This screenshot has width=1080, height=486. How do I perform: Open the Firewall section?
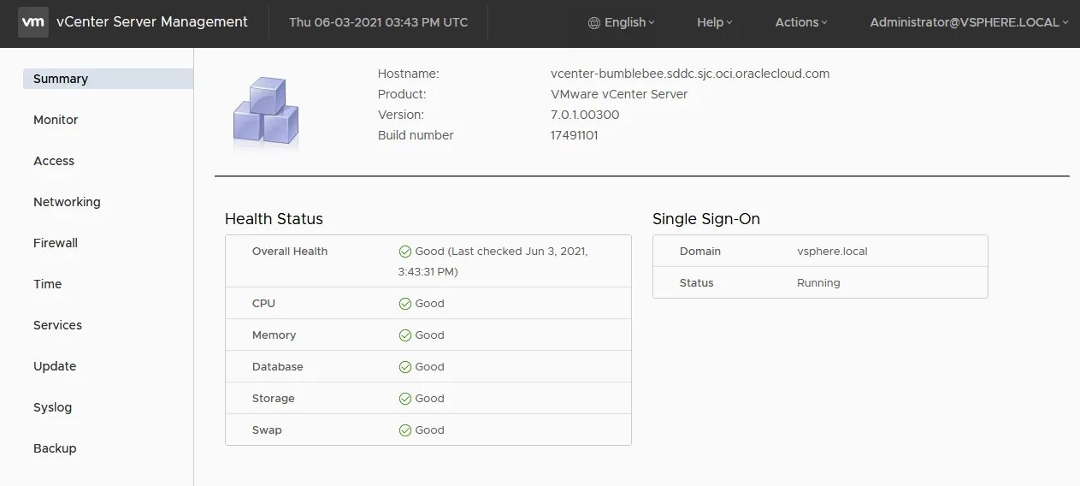coord(56,243)
